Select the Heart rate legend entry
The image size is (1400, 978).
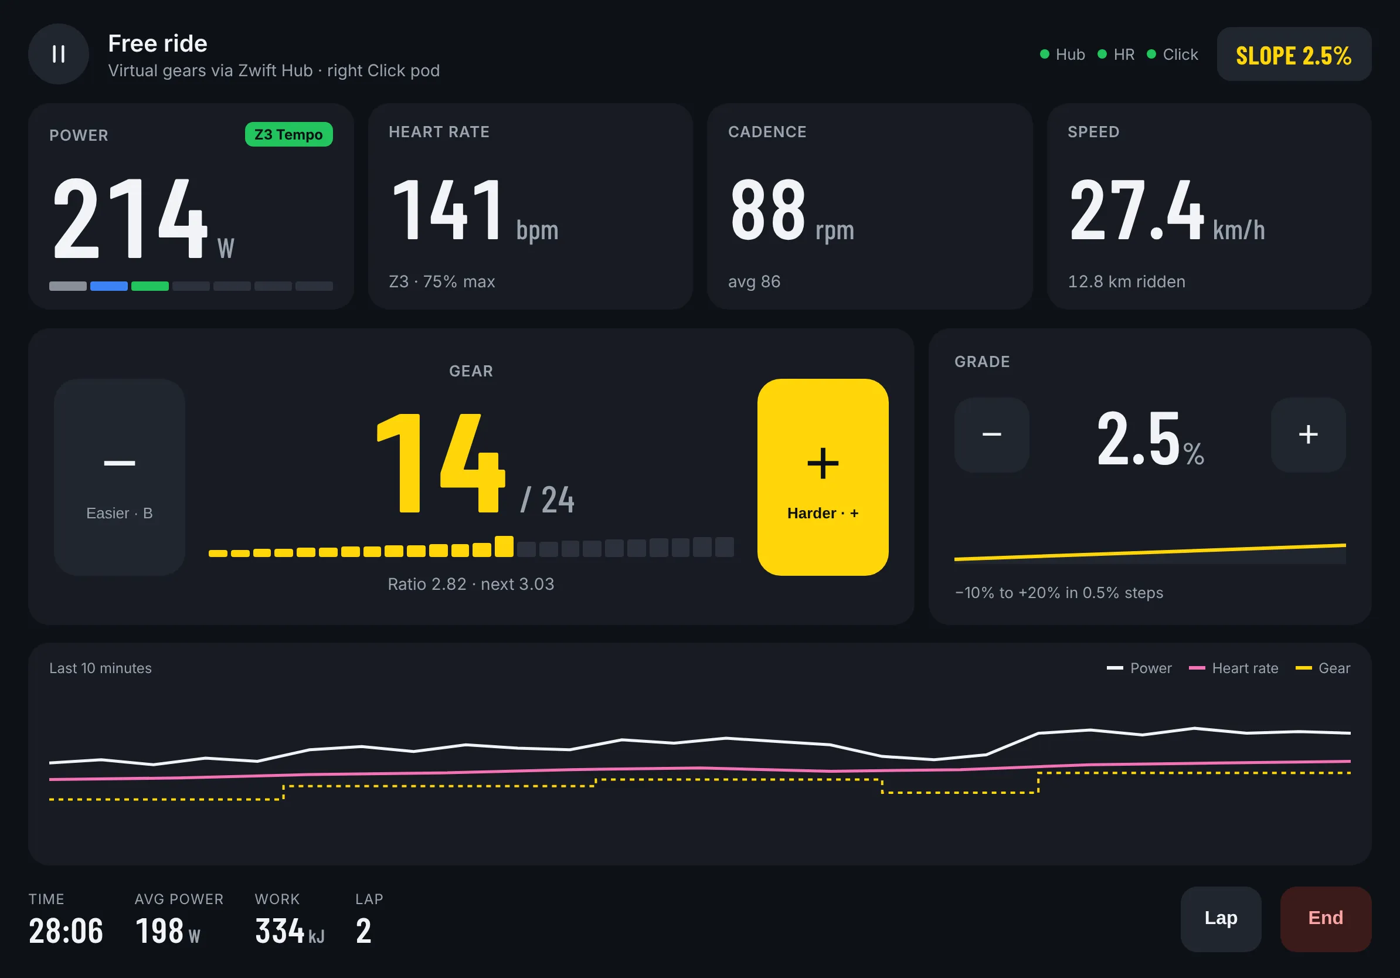pos(1234,668)
